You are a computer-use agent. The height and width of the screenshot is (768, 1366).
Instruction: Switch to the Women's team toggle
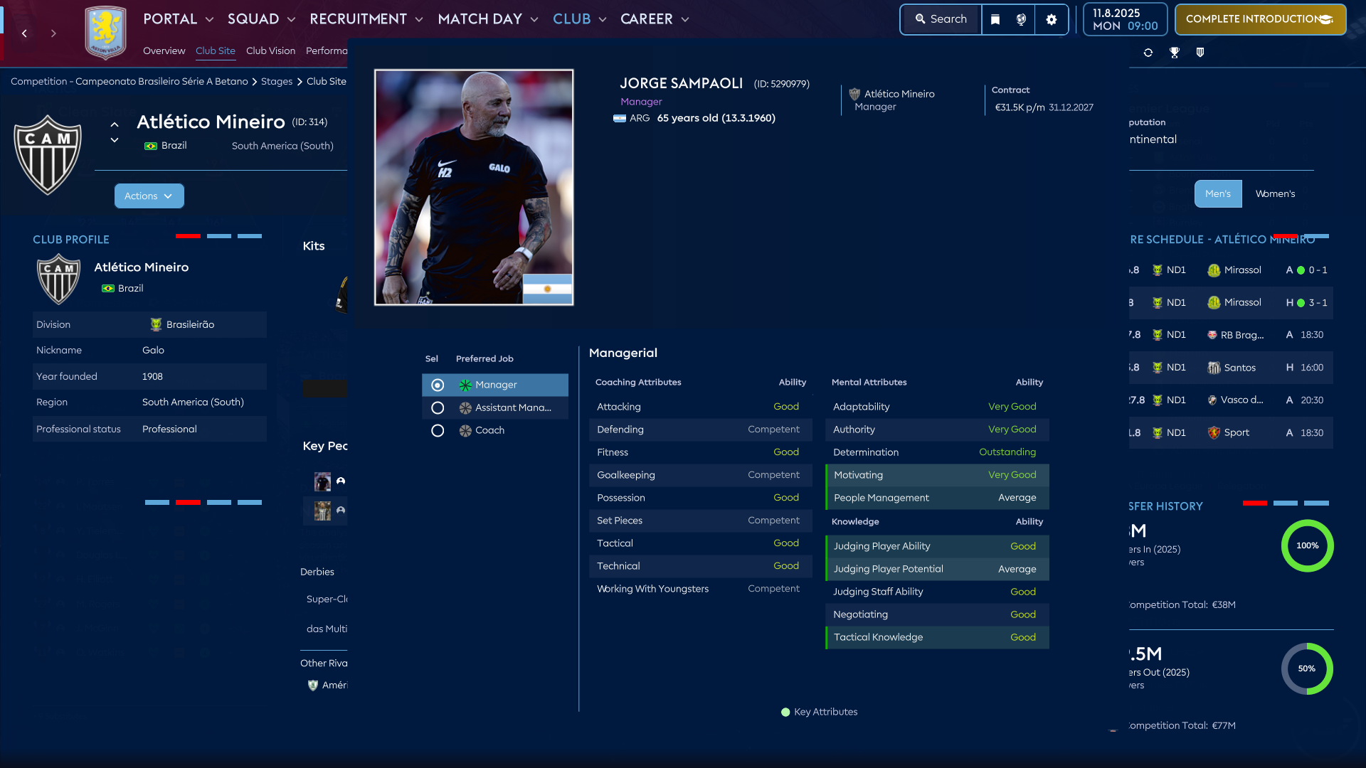tap(1275, 193)
